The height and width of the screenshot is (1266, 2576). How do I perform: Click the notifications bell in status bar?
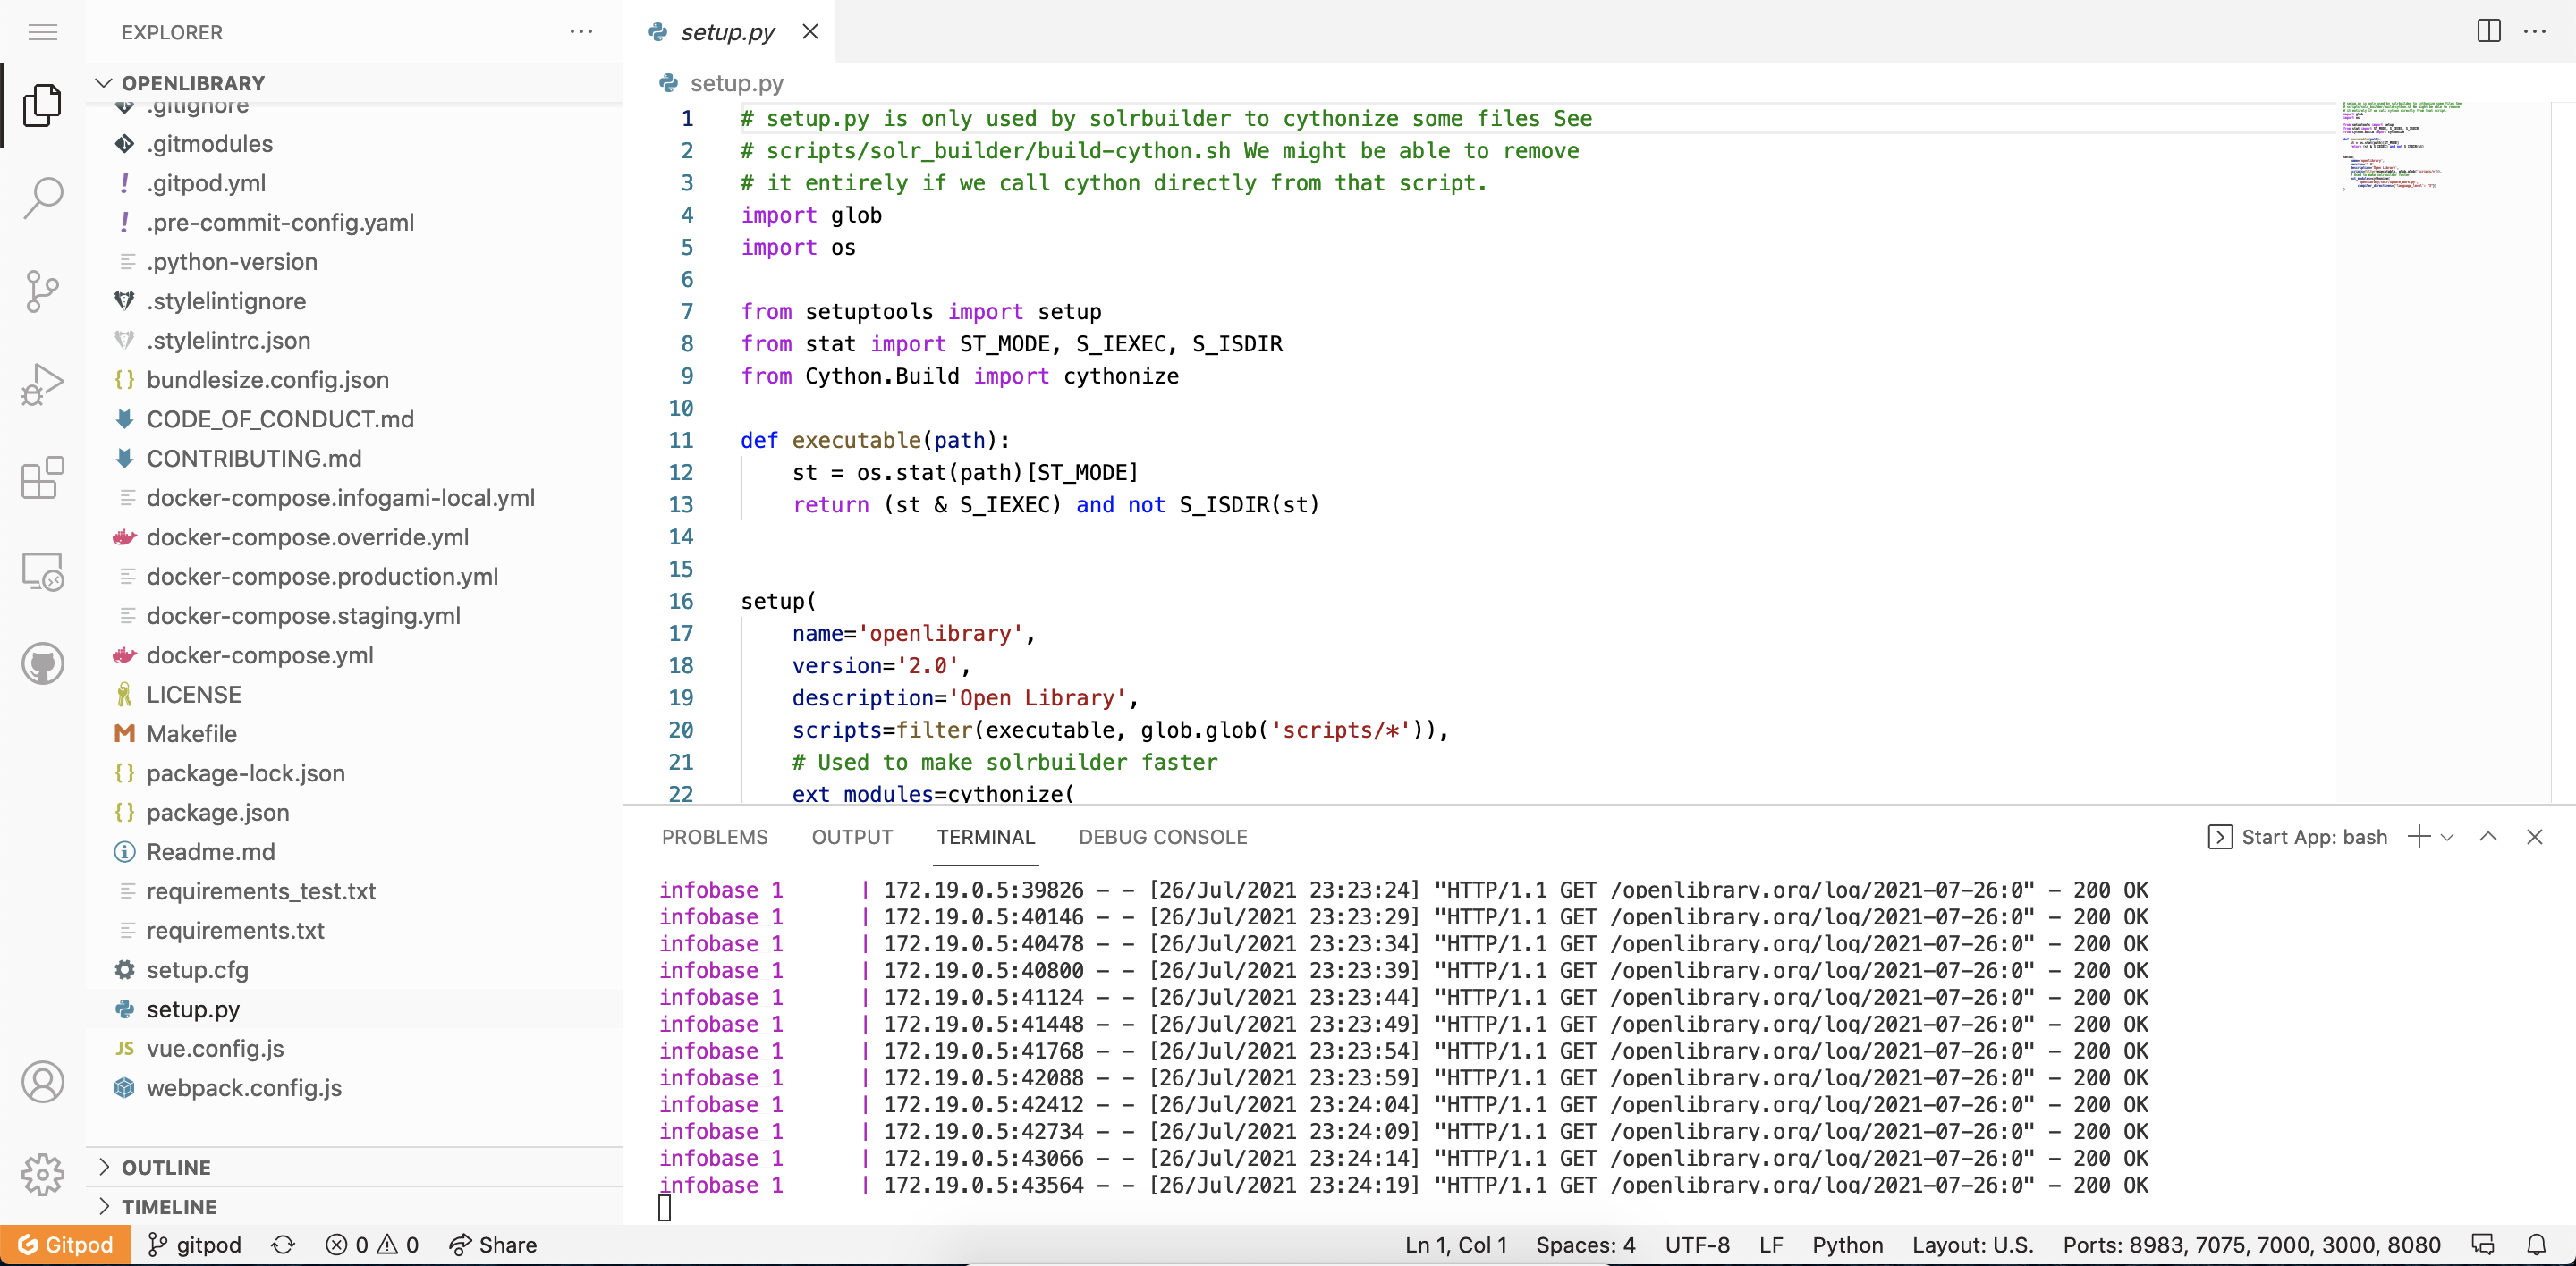[2536, 1244]
